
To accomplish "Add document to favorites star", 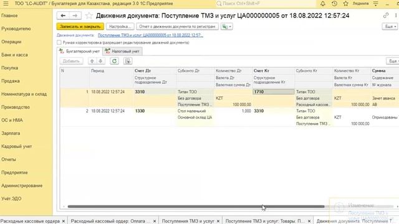I will (x=89, y=16).
